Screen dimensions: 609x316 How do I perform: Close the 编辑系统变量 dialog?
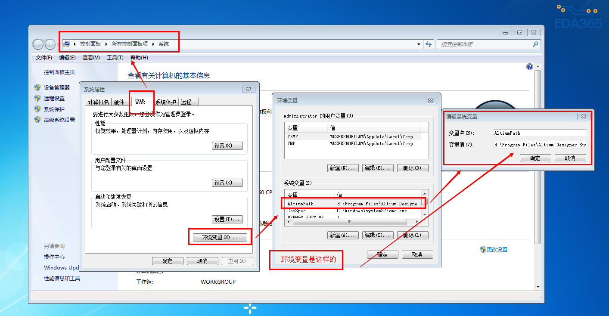pyautogui.click(x=584, y=116)
